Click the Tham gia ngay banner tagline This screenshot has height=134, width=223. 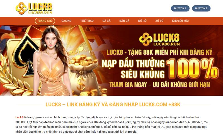click(159, 85)
